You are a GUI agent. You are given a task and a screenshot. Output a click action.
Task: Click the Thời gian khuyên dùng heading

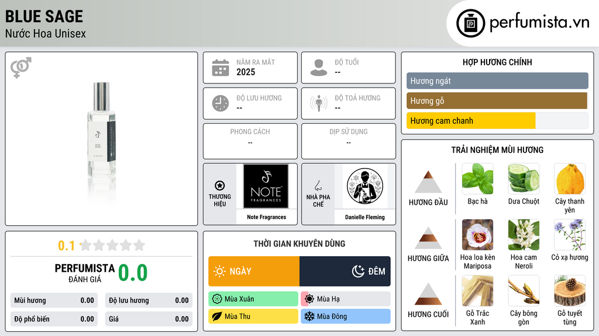(x=299, y=243)
